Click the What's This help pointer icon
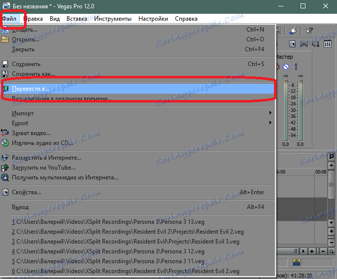The width and height of the screenshot is (337, 279). click(309, 31)
